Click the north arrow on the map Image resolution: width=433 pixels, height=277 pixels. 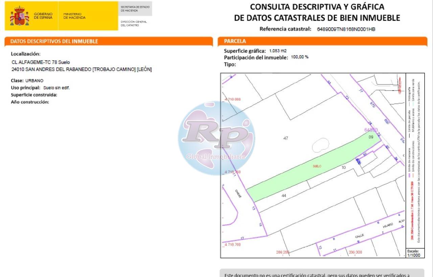coord(400,87)
